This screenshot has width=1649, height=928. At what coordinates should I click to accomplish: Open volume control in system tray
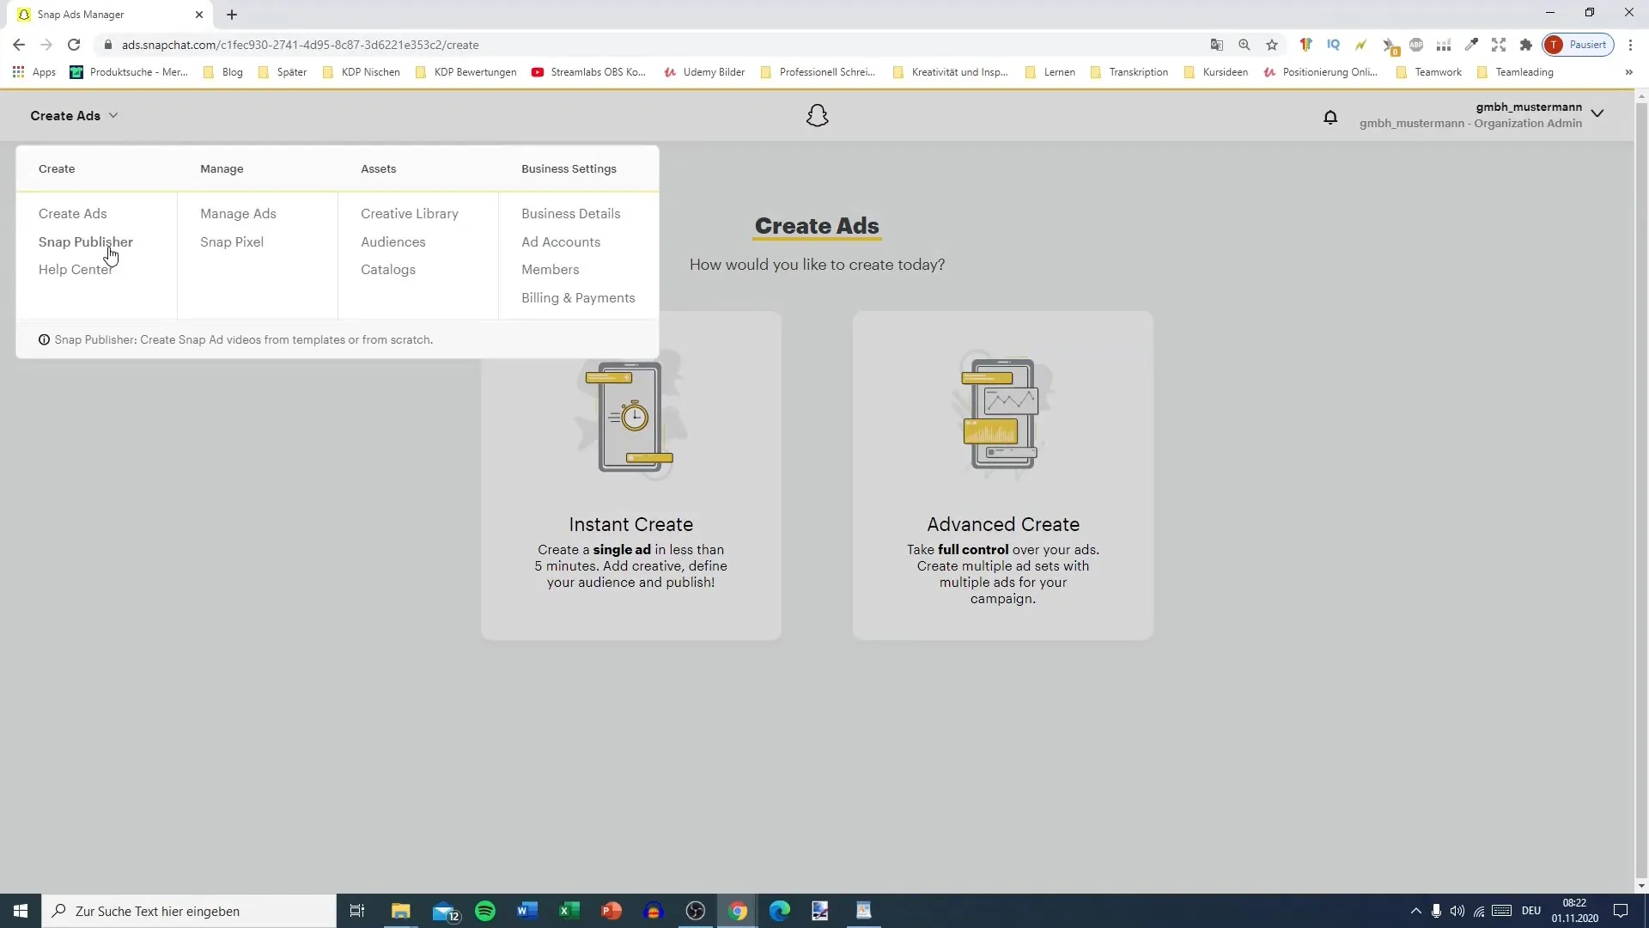tap(1457, 911)
